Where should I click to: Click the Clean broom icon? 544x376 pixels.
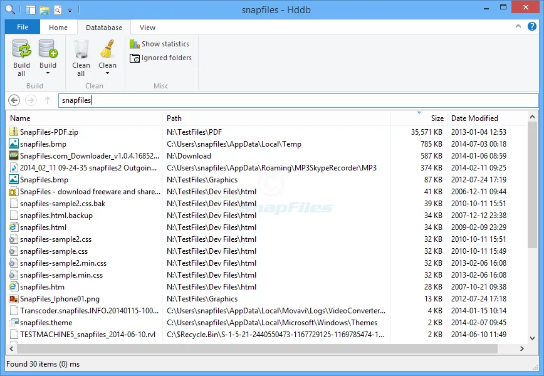pyautogui.click(x=108, y=48)
